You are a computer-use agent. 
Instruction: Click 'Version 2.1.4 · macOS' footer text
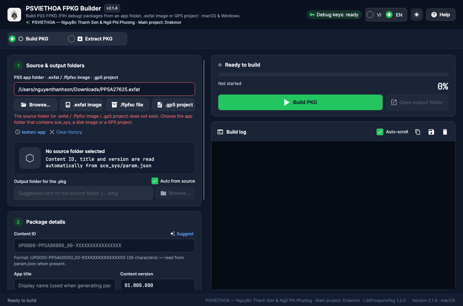(433, 300)
